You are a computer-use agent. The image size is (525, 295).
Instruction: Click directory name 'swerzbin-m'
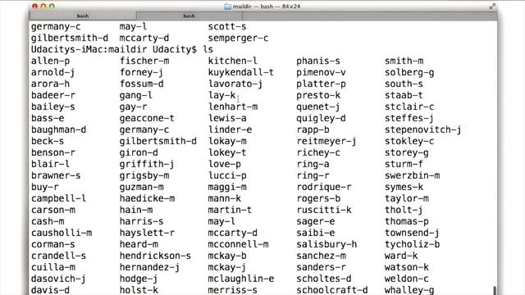tap(412, 175)
